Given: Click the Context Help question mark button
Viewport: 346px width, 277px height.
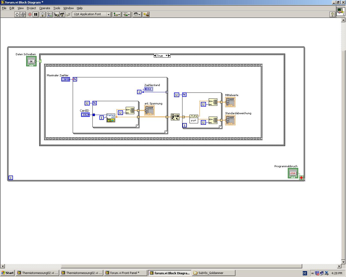Looking at the screenshot, I should (x=332, y=14).
